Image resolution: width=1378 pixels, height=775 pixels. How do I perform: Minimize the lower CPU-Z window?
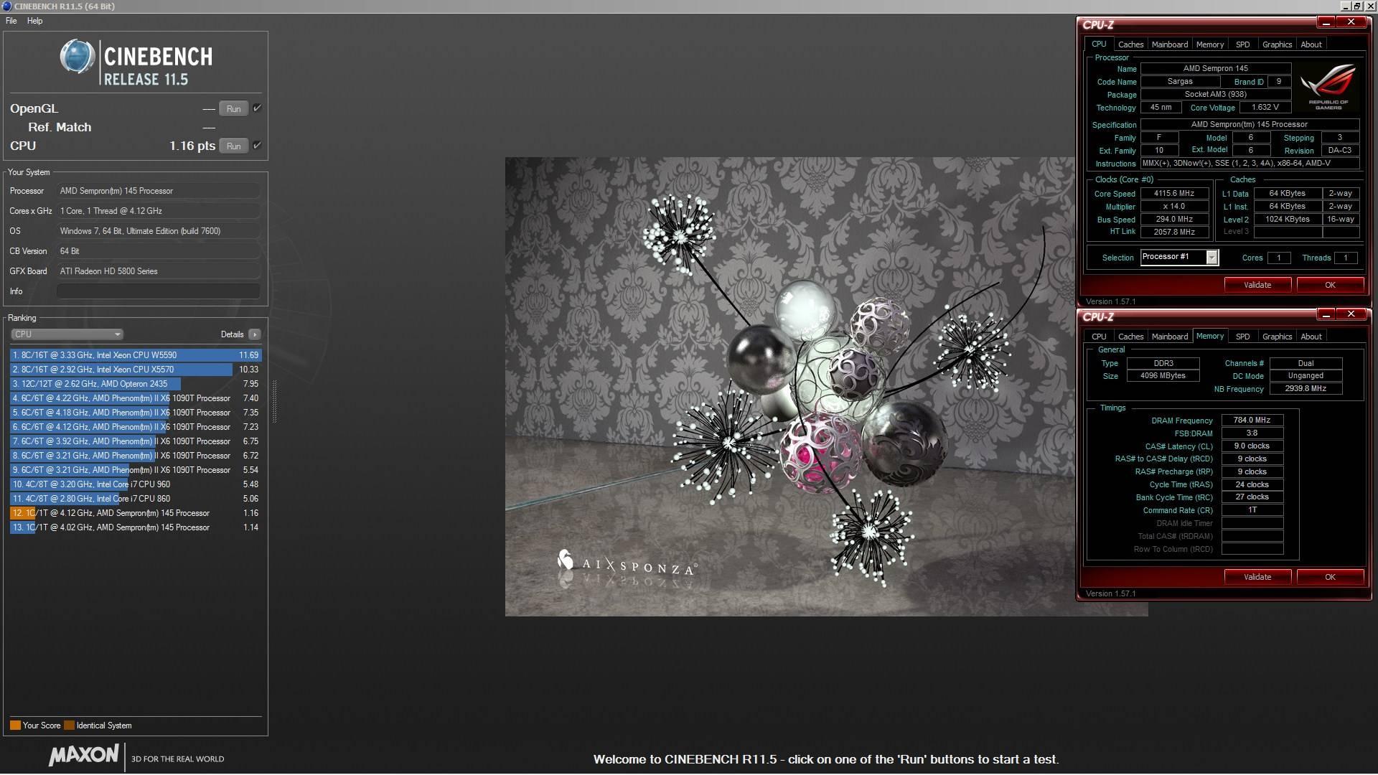[1326, 314]
